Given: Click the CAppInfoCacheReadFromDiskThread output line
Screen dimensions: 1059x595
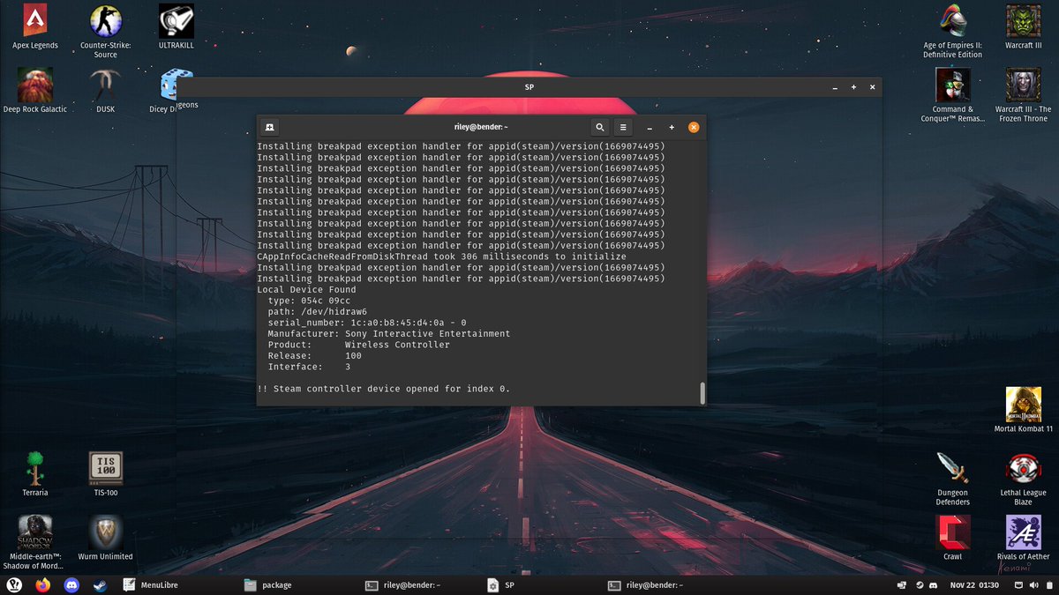Looking at the screenshot, I should 441,257.
